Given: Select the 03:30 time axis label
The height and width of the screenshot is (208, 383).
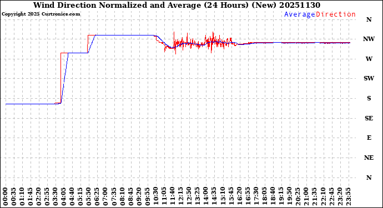Looking at the screenshot, I should click(x=56, y=196).
